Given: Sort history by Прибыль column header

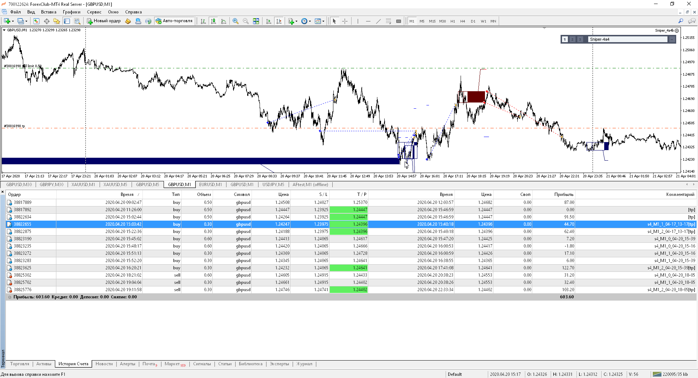Looking at the screenshot, I should point(563,194).
